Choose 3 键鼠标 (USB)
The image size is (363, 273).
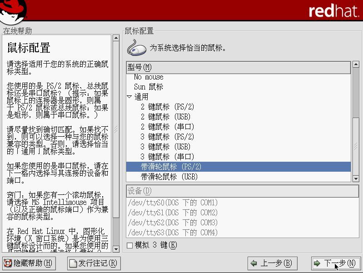pos(165,147)
